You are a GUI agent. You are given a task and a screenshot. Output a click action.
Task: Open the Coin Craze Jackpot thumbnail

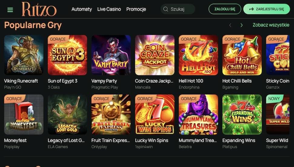coord(155,55)
